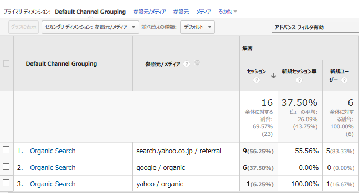The image size is (359, 193).
Task: Sort by the 新規ユーザー column header
Action: click(340, 76)
